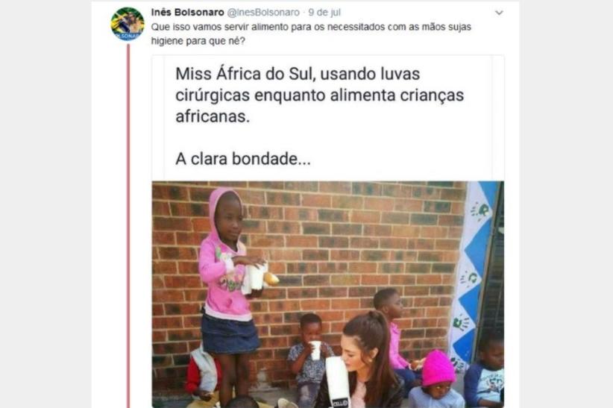Open the @InesBolsonaro handle link

(x=263, y=13)
